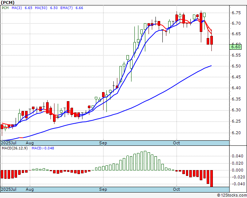The image size is (247, 198).
Task: Click the 6.40 price axis label
Action: [x=236, y=88]
